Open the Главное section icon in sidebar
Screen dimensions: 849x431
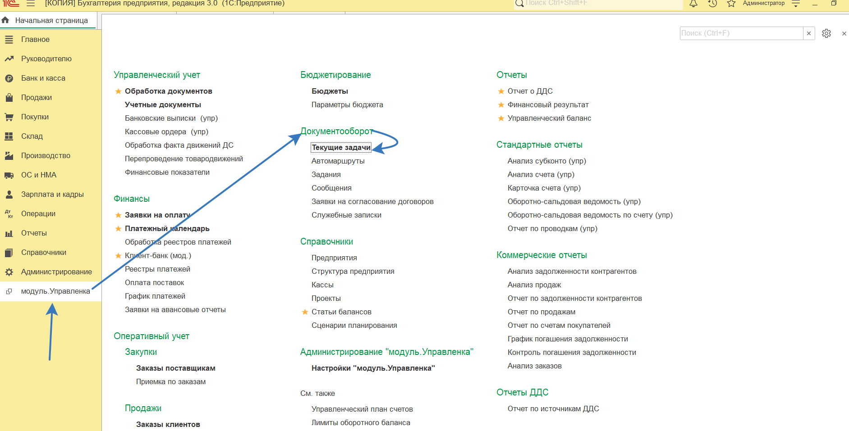[x=9, y=40]
